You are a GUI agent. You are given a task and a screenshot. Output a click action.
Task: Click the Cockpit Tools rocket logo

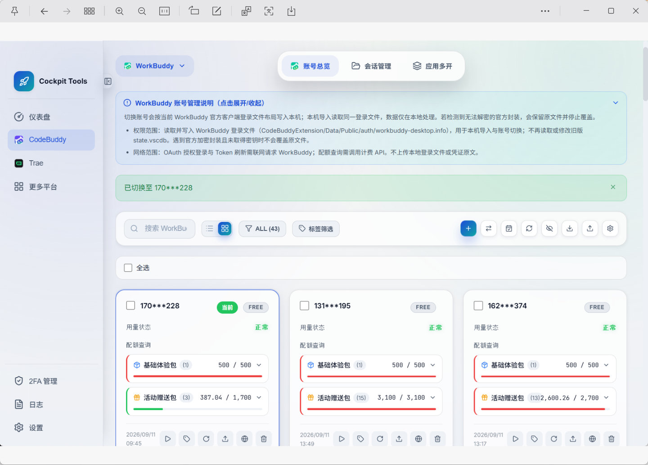click(x=24, y=81)
